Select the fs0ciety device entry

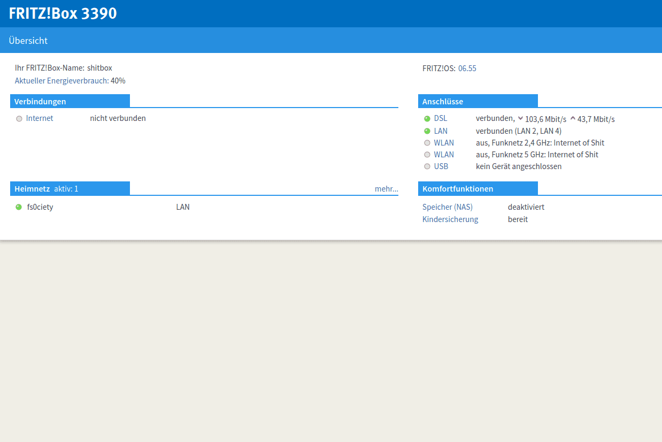point(40,207)
